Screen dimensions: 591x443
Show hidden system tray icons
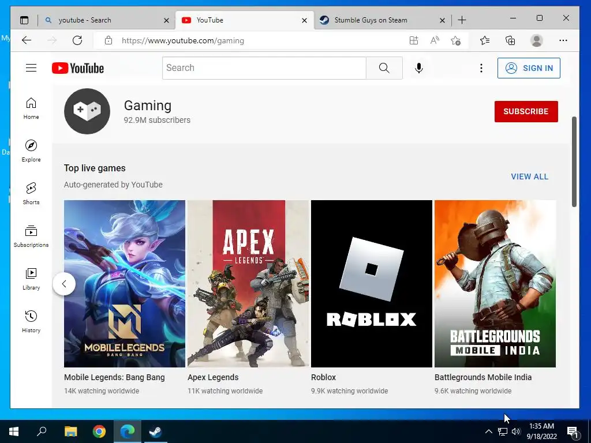[x=488, y=431]
